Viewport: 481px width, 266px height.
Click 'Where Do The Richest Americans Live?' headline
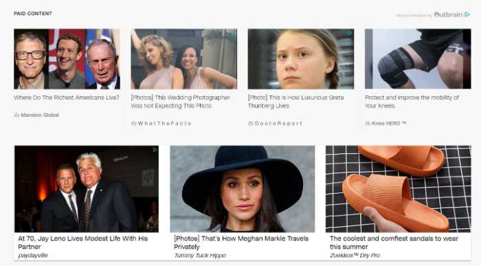(67, 98)
